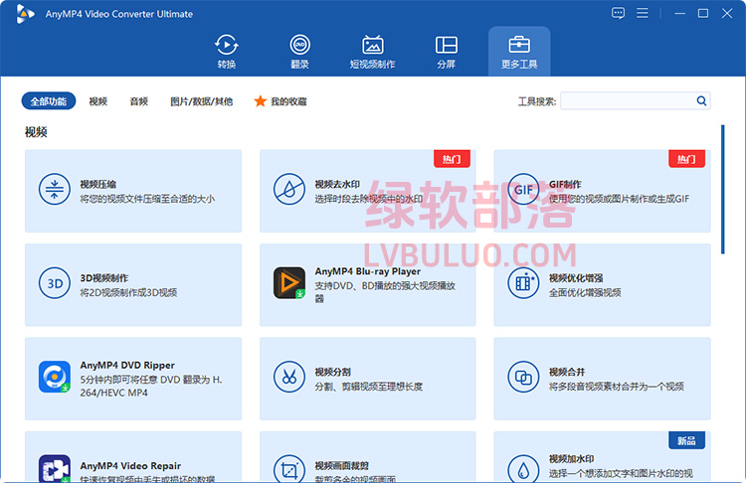Filter tools by 视频 category
Viewport: 746px width, 483px height.
pyautogui.click(x=98, y=101)
